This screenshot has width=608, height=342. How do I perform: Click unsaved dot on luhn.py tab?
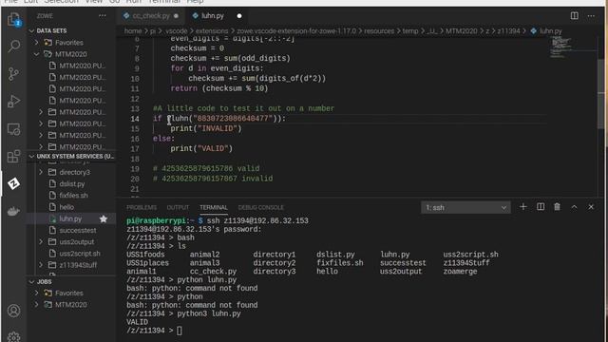(239, 16)
